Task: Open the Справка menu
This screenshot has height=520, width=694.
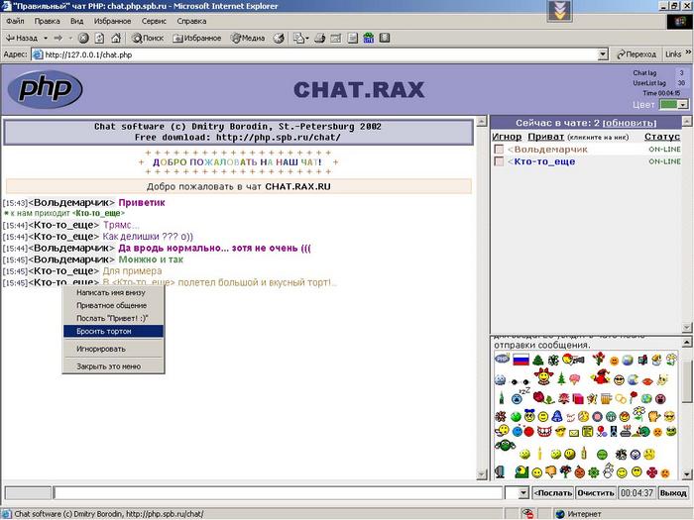Action: [x=191, y=21]
